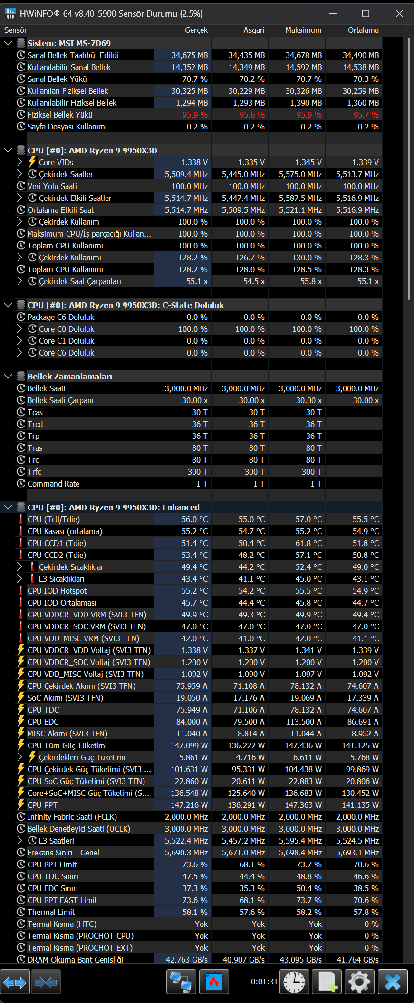Open the network computers remote monitoring icon
The width and height of the screenshot is (414, 1003).
181,982
